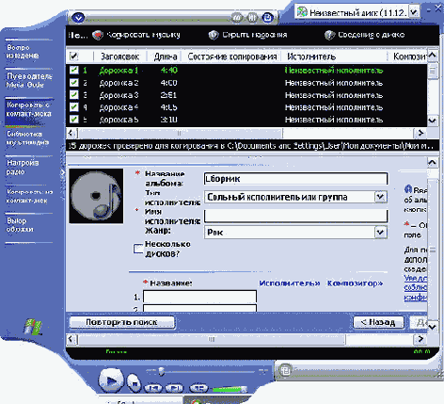Image resolution: width=444 pixels, height=404 pixels.
Task: Click the first round button left of the equalizer icons at top
Action: click(237, 18)
